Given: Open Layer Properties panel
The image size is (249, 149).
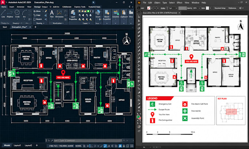Looking at the screenshot, I should click(73, 15).
